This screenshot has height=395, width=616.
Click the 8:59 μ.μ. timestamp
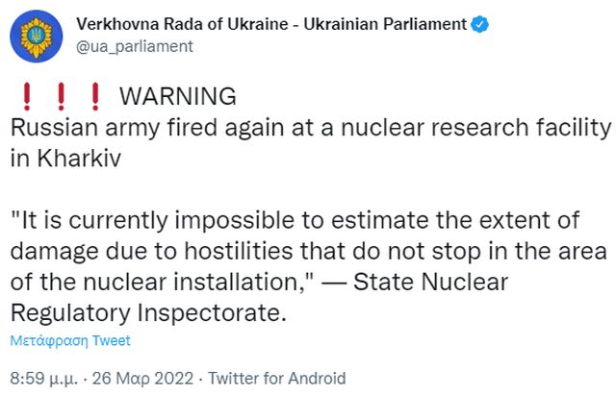pyautogui.click(x=41, y=378)
